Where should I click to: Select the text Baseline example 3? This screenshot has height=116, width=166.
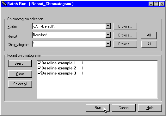[x=59, y=73]
